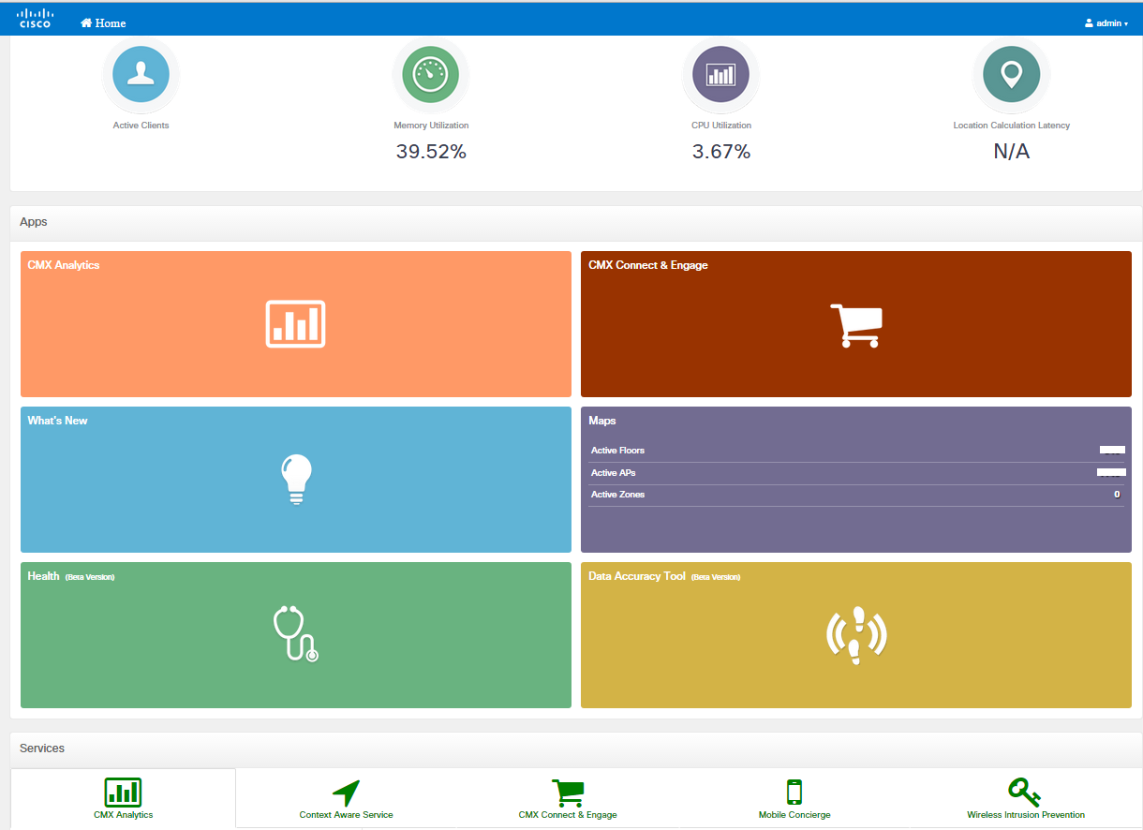Click the Location Calculation Latency pin icon

pyautogui.click(x=1011, y=74)
